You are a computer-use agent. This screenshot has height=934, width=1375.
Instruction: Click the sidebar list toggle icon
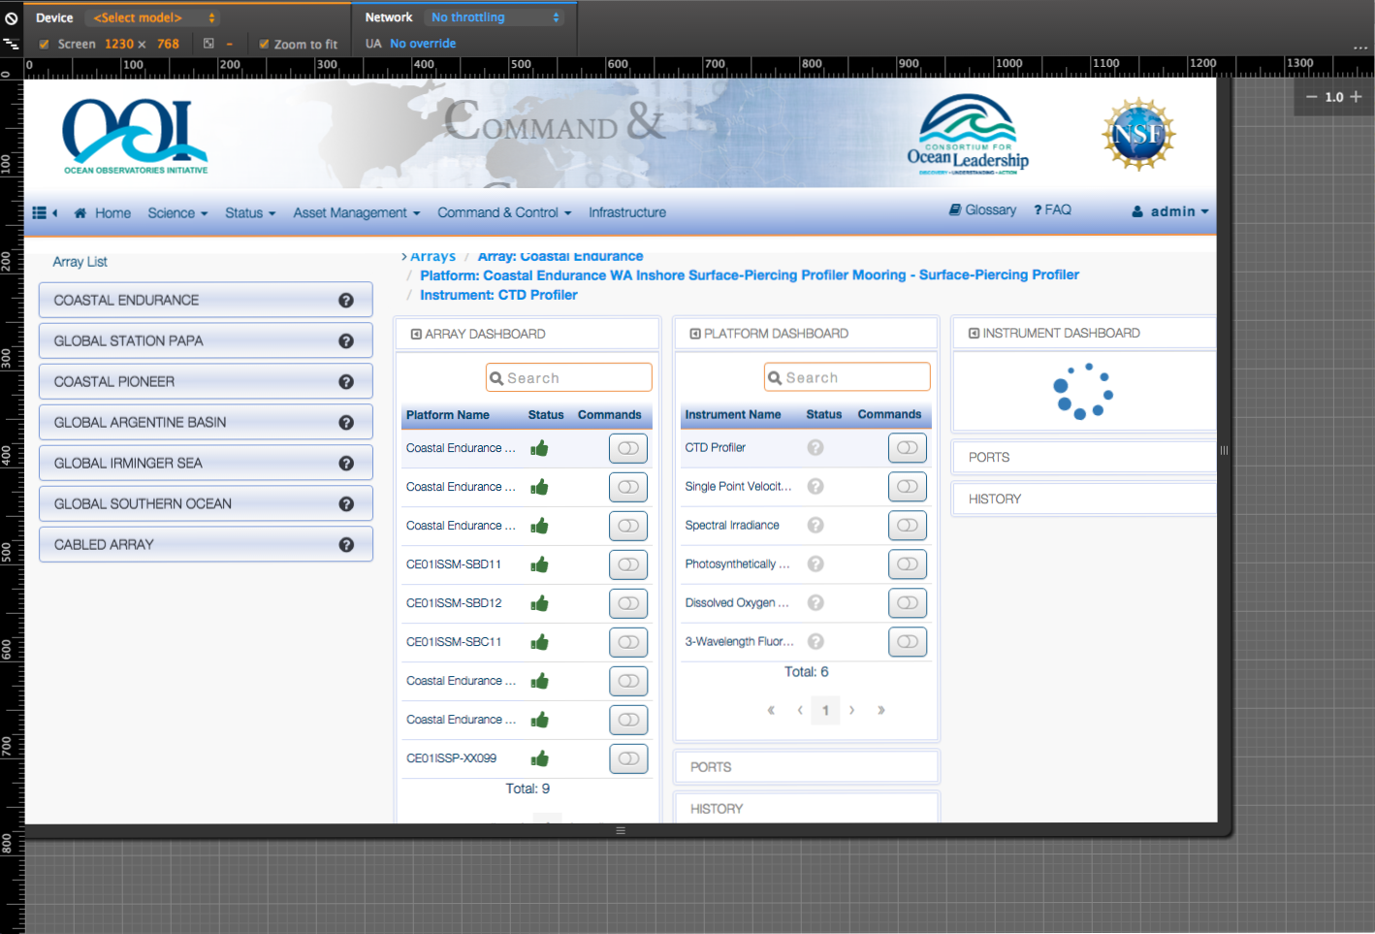[x=40, y=213]
